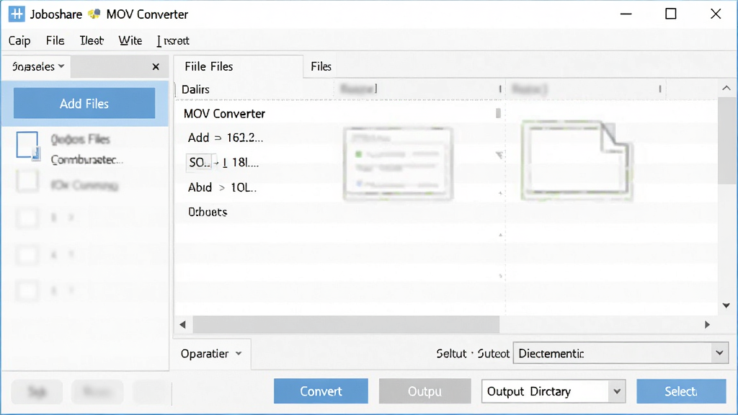Viewport: 738px width, 415px height.
Task: Open the Diectementic combo box
Action: 621,353
